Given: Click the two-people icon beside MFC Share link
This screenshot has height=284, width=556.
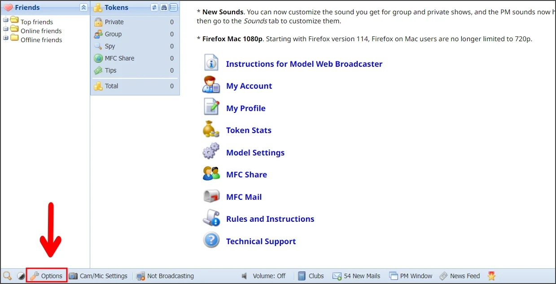Looking at the screenshot, I should tap(211, 173).
